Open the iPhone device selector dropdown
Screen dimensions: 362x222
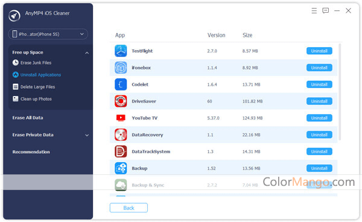48,34
